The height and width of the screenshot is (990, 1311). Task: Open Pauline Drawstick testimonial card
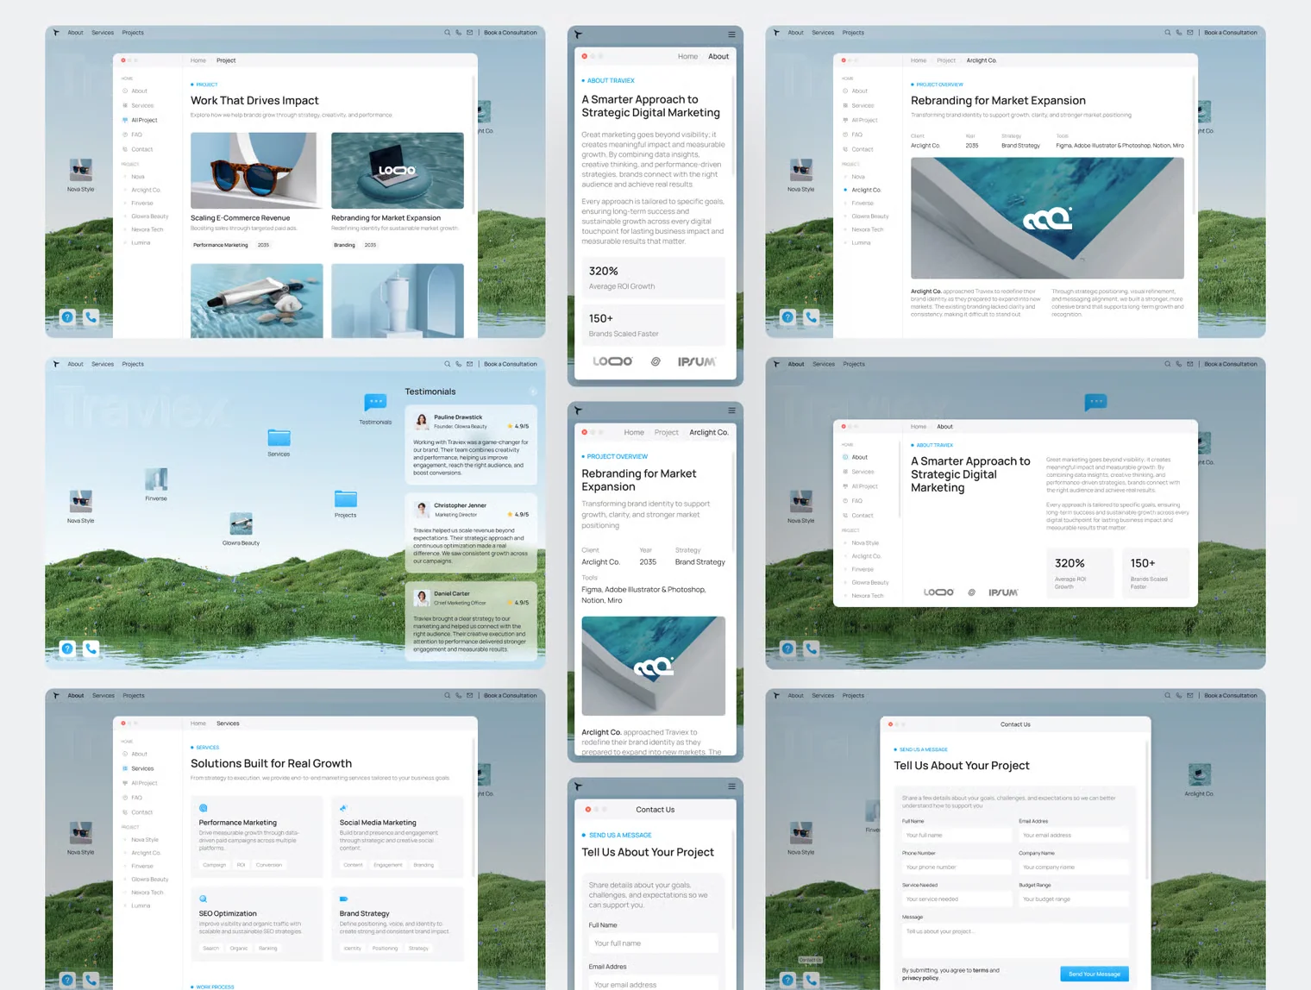471,445
